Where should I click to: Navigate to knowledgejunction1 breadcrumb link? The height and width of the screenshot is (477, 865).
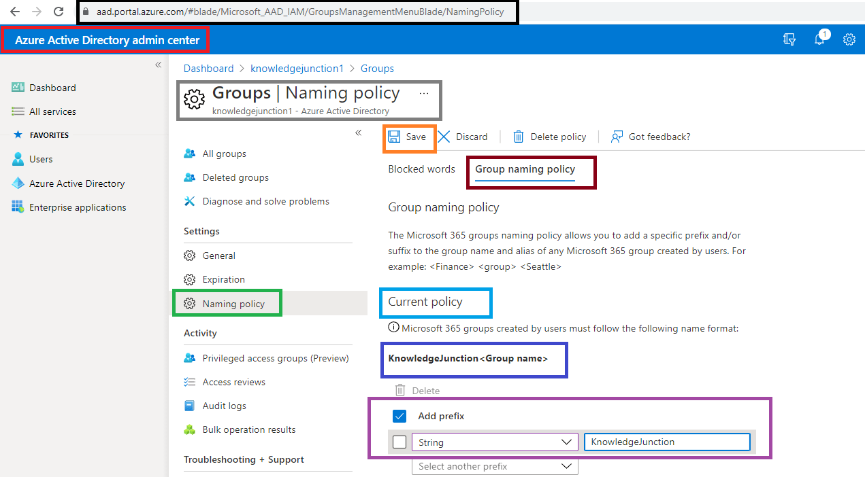(297, 68)
